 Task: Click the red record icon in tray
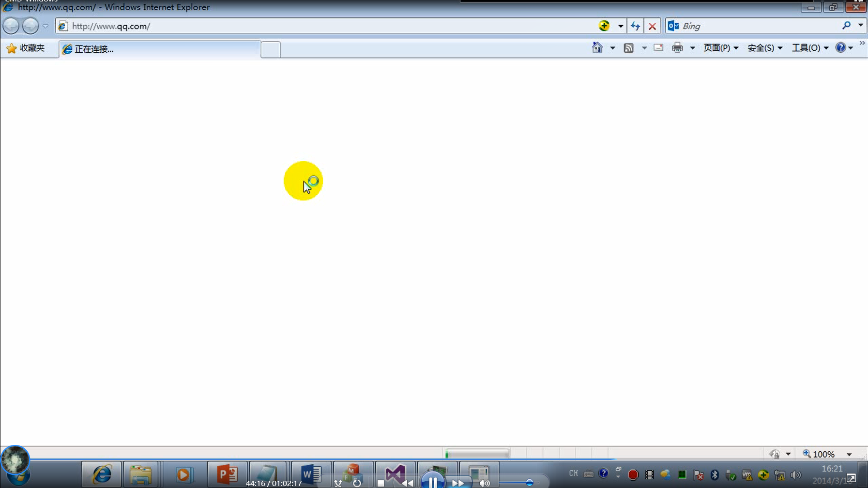click(633, 475)
